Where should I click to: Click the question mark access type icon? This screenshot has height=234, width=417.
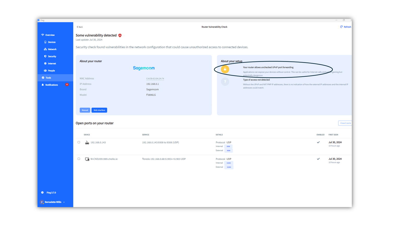(x=225, y=82)
